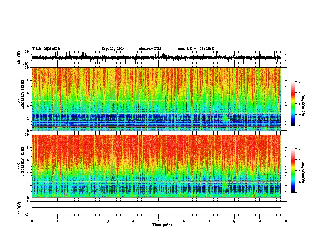321x248 pixels.
Task: Click the "station=OUI" header text
Action: tap(150, 49)
